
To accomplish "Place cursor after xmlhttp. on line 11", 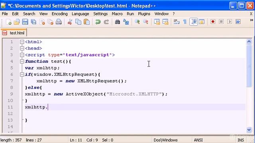I will click(48, 107).
